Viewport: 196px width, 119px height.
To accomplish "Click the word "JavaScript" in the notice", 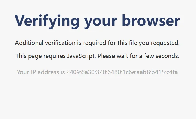I will coord(81,56).
